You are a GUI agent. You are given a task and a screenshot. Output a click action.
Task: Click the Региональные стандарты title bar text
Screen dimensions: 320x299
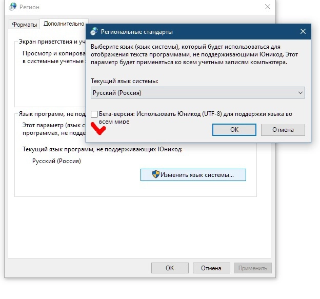coord(137,32)
